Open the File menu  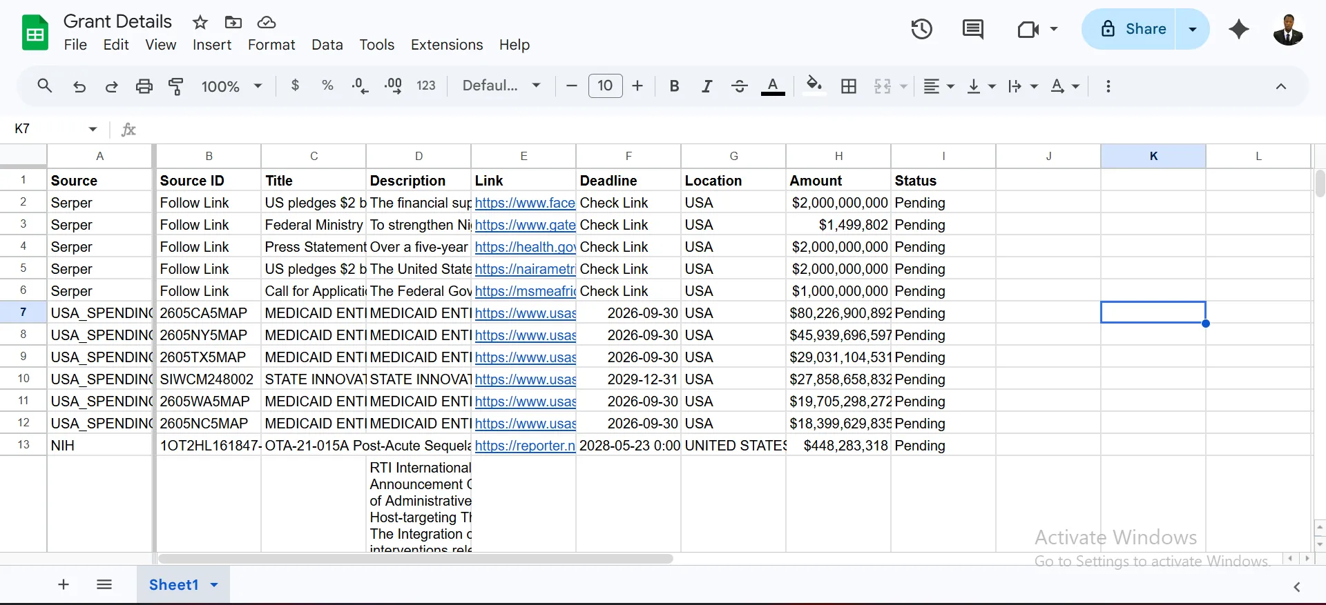75,45
